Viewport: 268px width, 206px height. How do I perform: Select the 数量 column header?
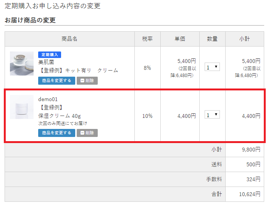click(x=212, y=39)
